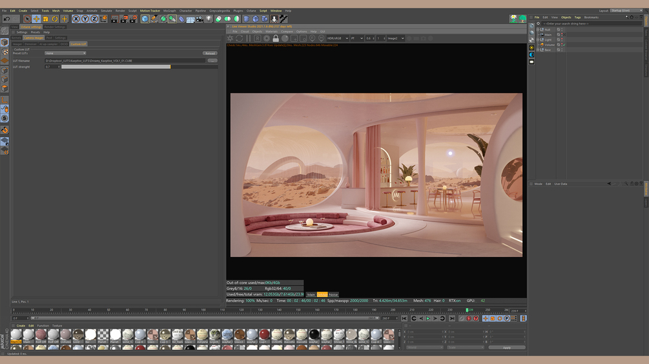The width and height of the screenshot is (649, 364).
Task: Select the Main camera object row
Action: (548, 35)
